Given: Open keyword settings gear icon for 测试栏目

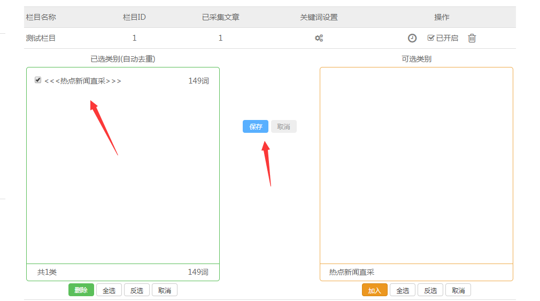Looking at the screenshot, I should [319, 38].
